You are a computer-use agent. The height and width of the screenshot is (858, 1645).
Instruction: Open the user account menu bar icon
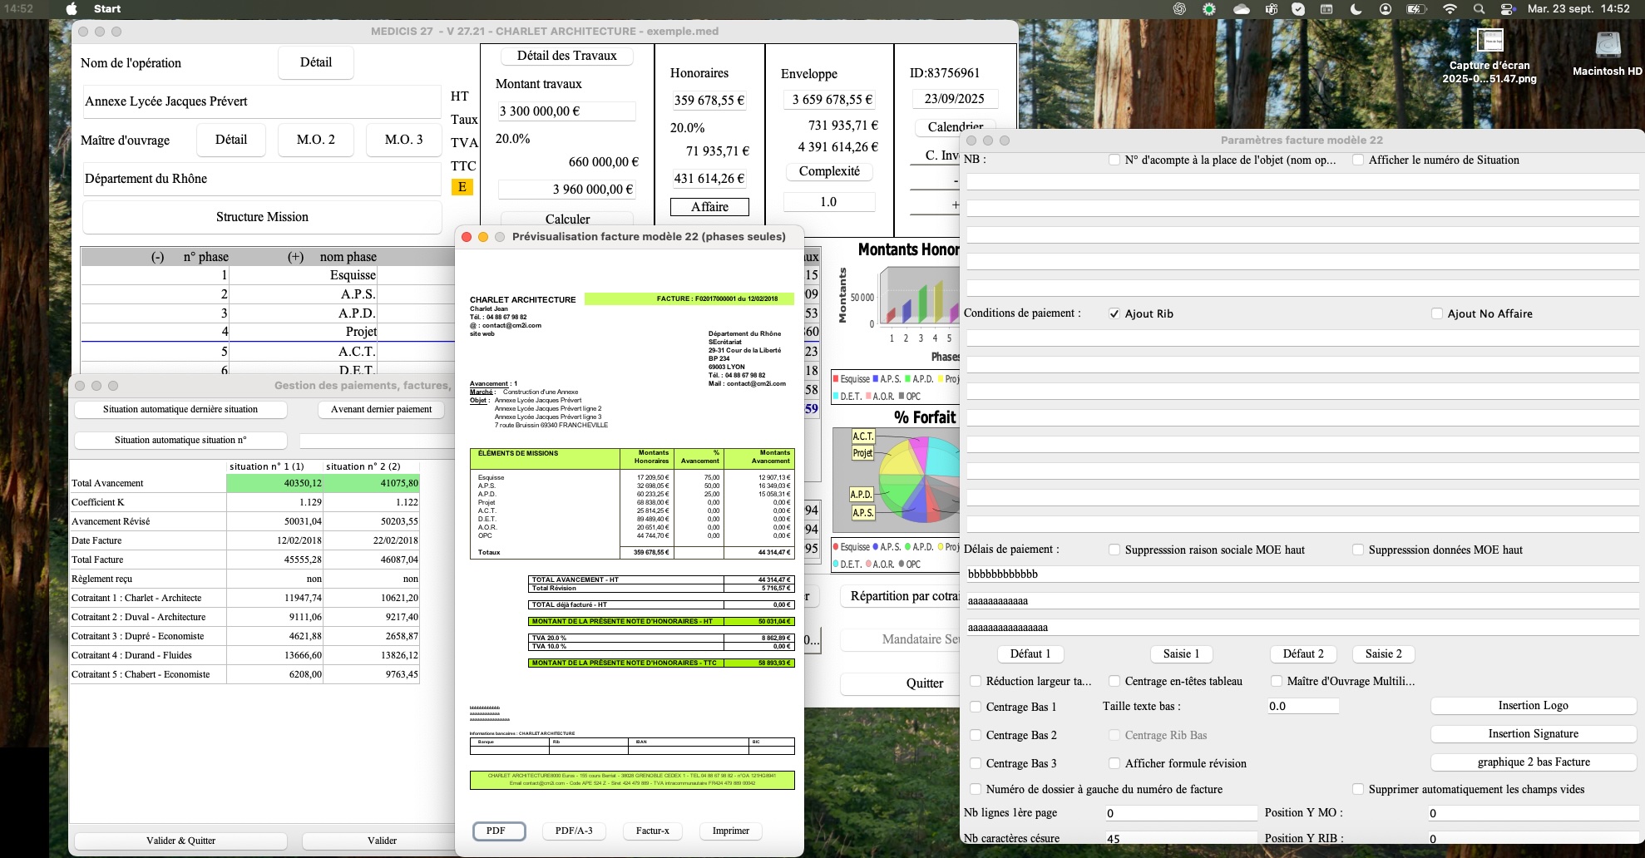pyautogui.click(x=1386, y=8)
